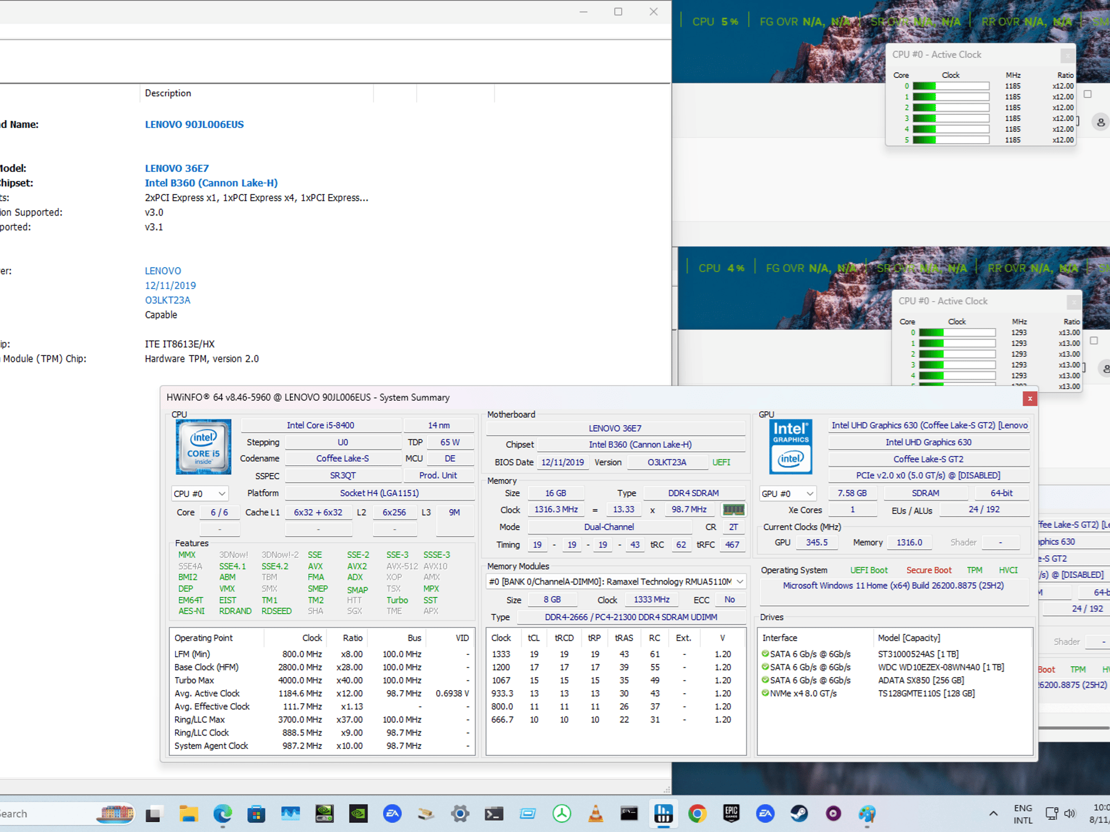Open the green tri-circle app taskbar icon
Viewport: 1110px width, 832px height.
click(562, 814)
